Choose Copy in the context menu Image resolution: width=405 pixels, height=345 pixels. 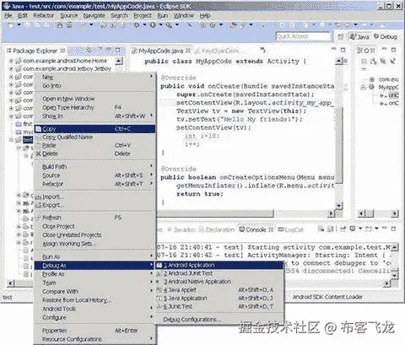94,129
